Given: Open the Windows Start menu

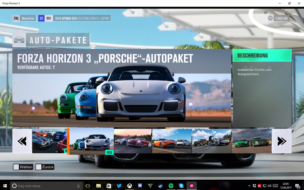Looking at the screenshot, I should pos(5,186).
